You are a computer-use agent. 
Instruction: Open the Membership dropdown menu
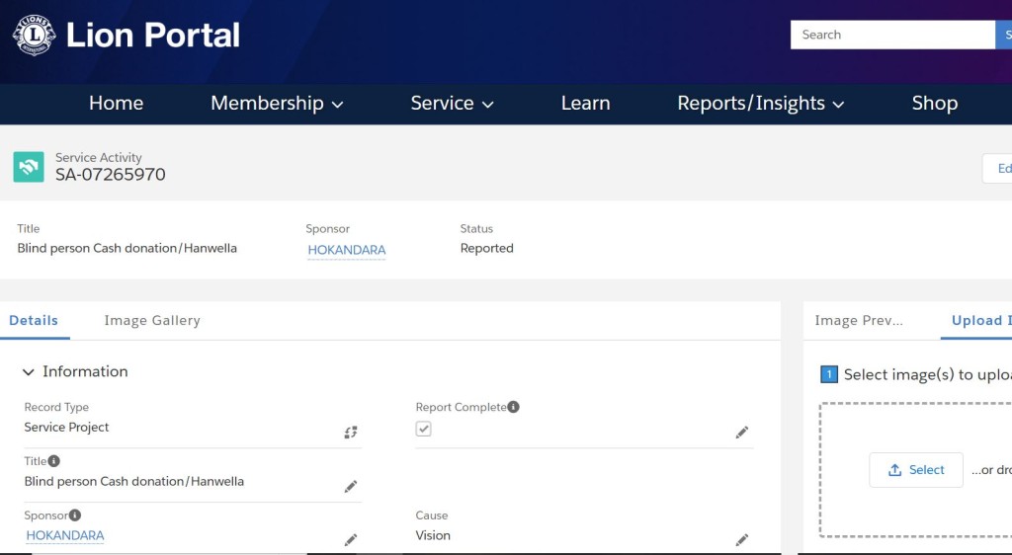(277, 103)
